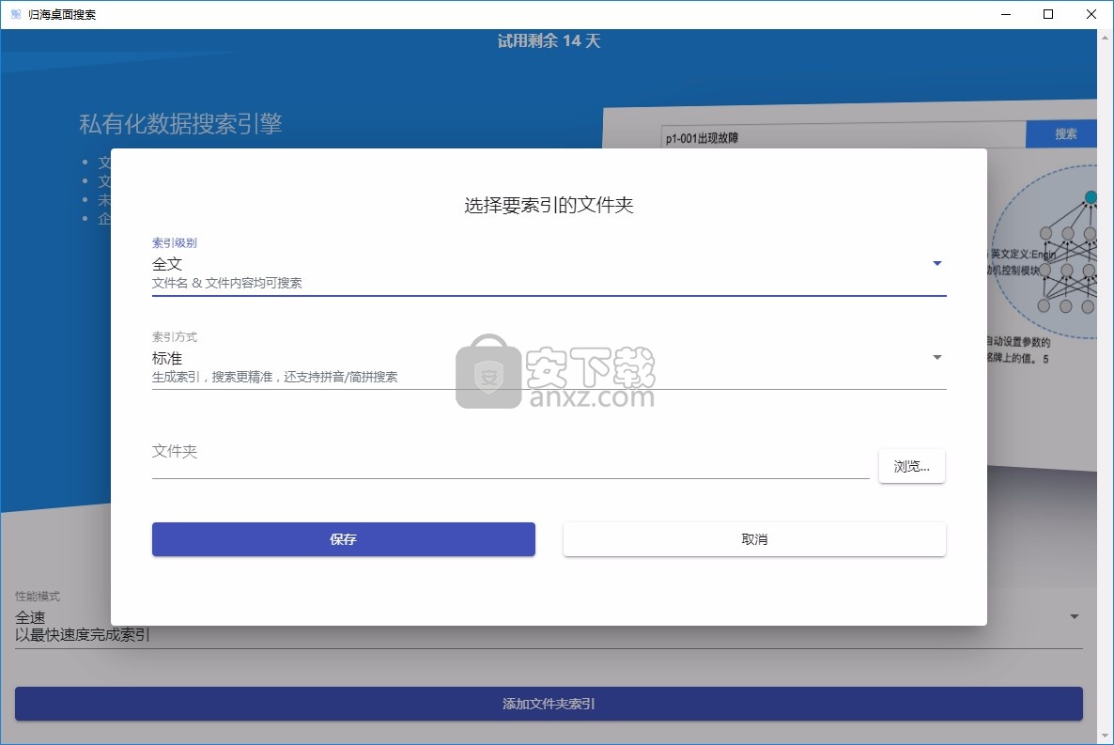Expand the 索引级别 dropdown arrow
1114x745 pixels.
pyautogui.click(x=936, y=264)
